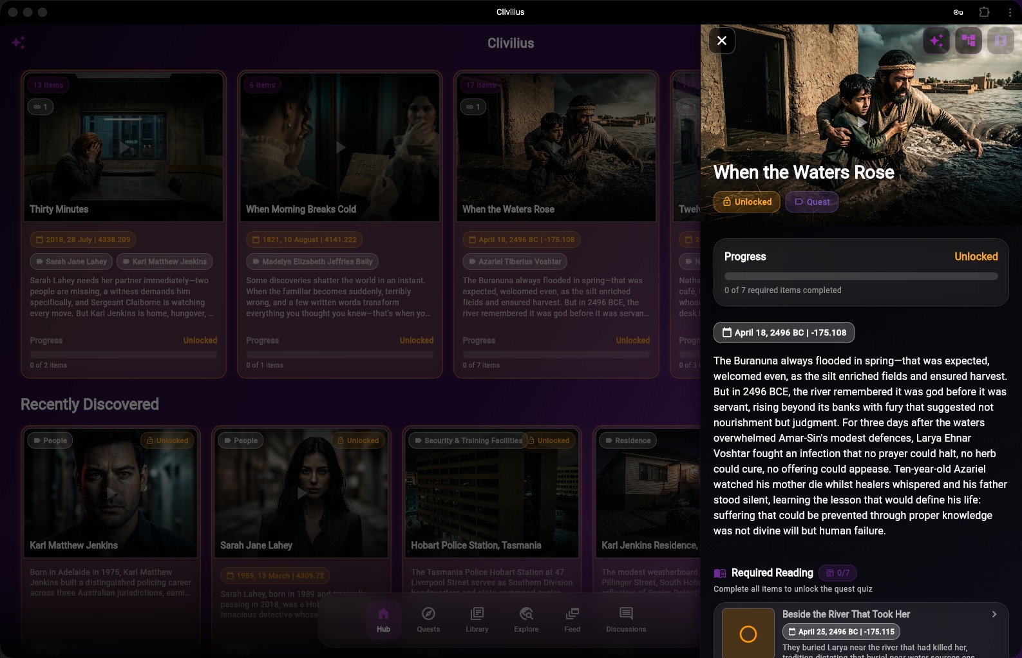The height and width of the screenshot is (658, 1022).
Task: Open the hierarchy tree view icon
Action: [x=969, y=41]
